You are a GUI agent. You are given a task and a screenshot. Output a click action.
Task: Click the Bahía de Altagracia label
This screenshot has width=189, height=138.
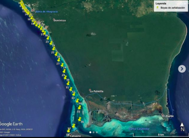(x=47, y=12)
